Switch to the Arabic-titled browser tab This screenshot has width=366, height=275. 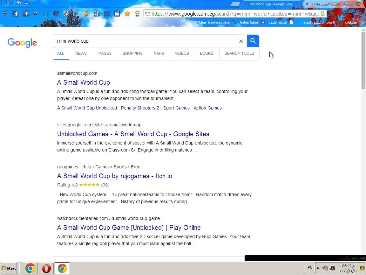(x=334, y=4)
